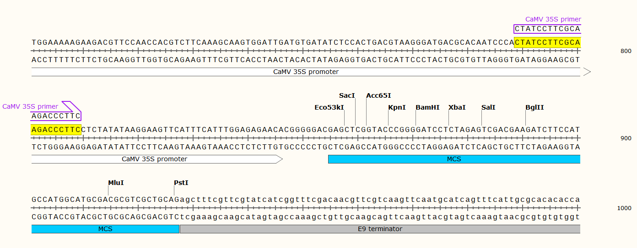Select the XbaI restriction site label
Image resolution: width=637 pixels, height=248 pixels.
[x=457, y=107]
